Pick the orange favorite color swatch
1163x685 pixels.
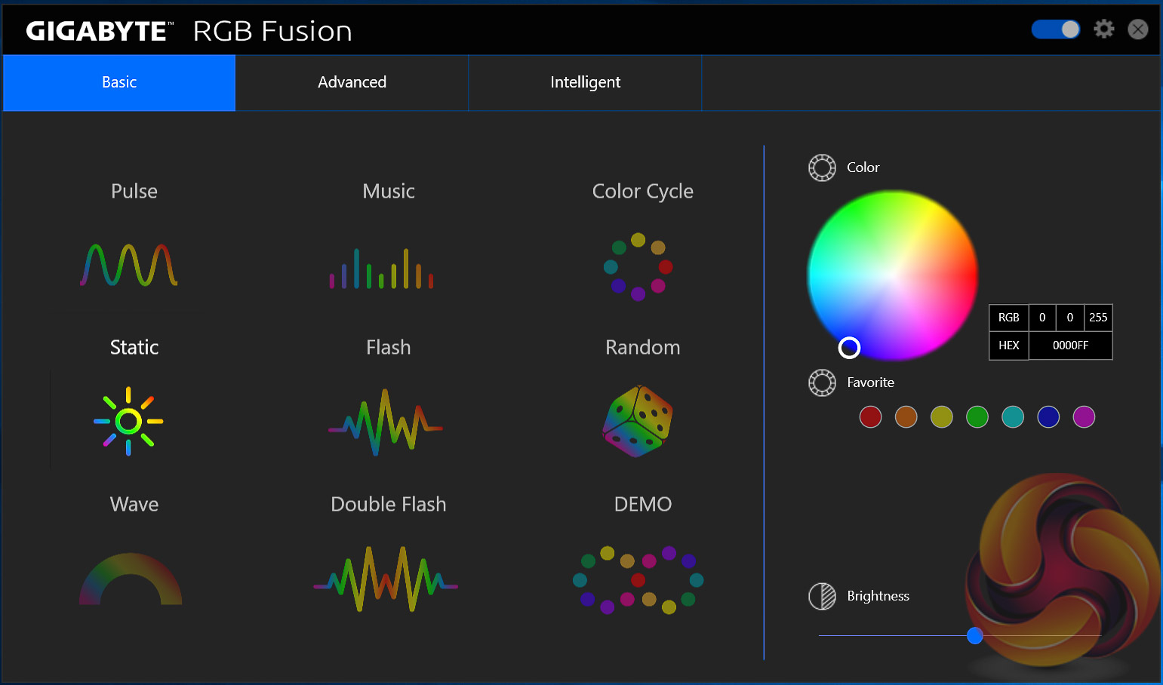(906, 416)
